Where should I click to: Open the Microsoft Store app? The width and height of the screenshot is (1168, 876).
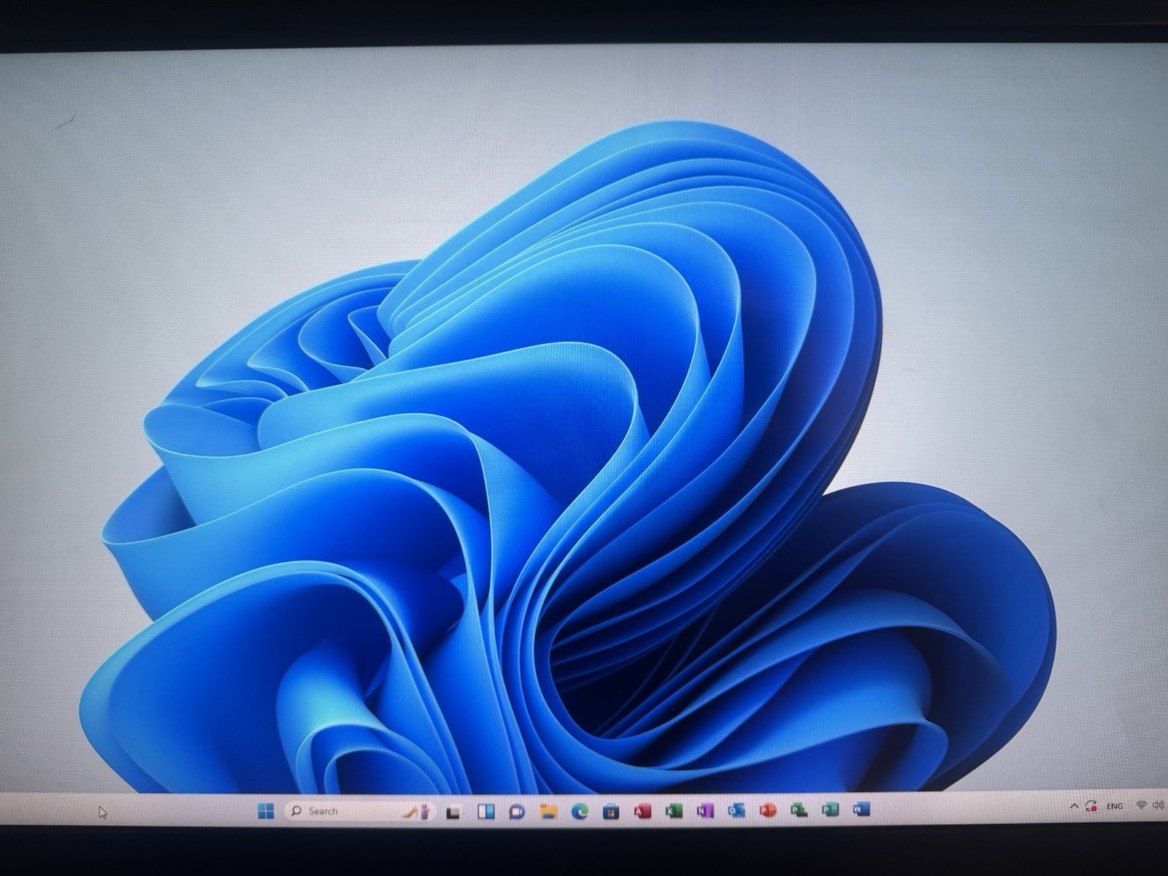(x=611, y=811)
